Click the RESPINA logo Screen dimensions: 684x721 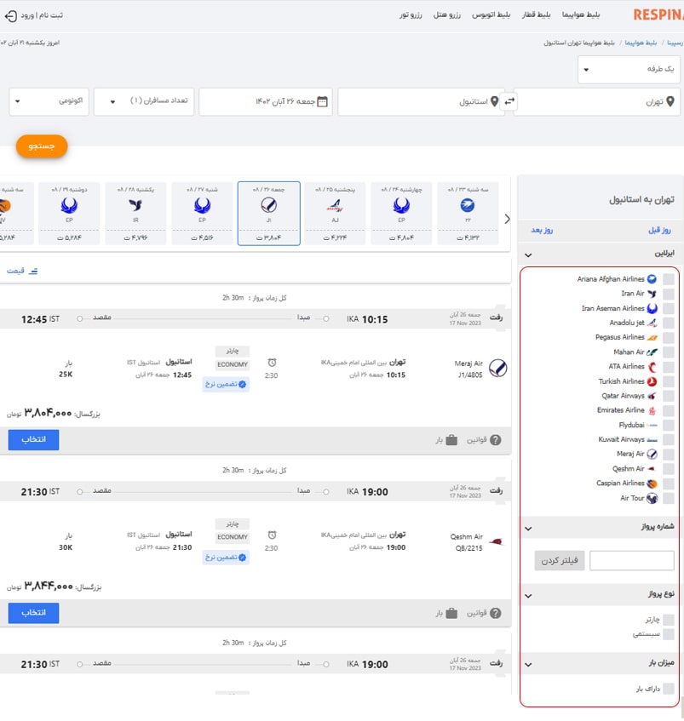coord(658,14)
